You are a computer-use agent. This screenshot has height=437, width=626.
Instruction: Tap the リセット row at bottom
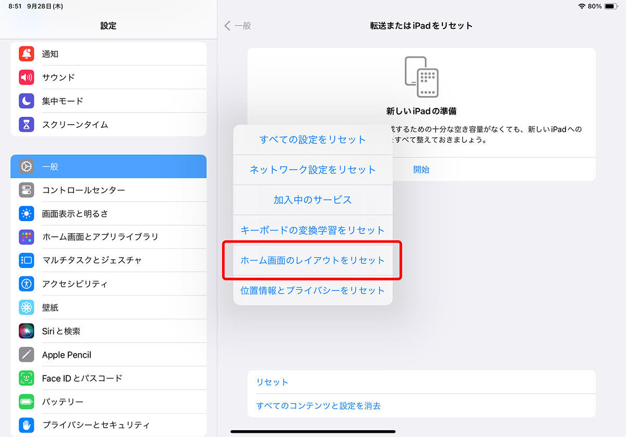pyautogui.click(x=422, y=382)
